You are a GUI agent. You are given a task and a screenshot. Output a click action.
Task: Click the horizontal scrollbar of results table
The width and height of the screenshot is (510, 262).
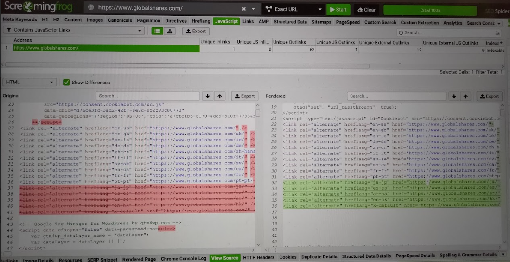(x=187, y=66)
